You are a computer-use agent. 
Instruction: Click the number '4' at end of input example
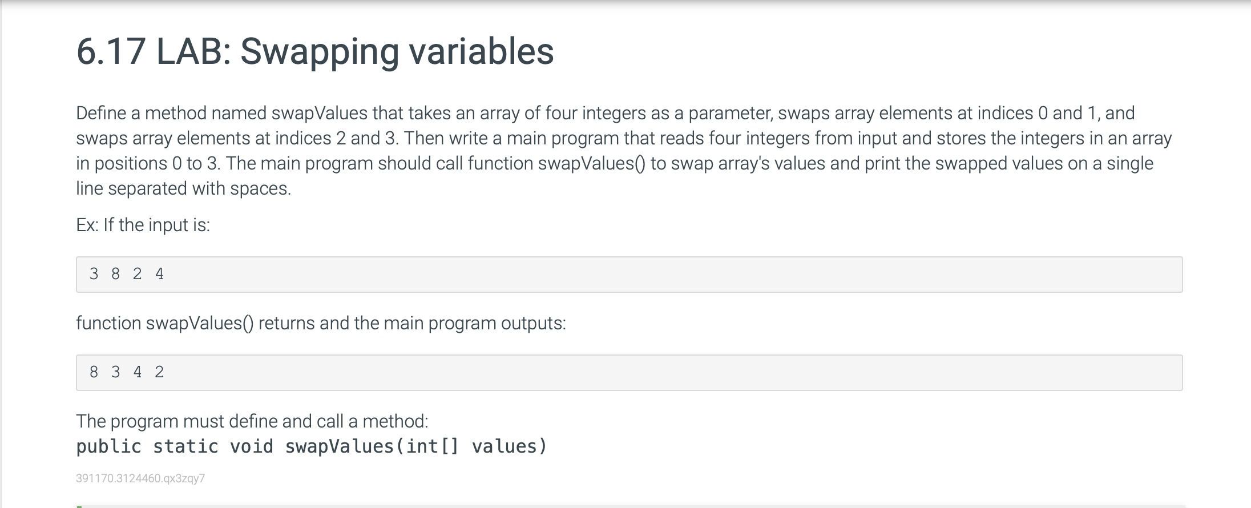coord(159,274)
